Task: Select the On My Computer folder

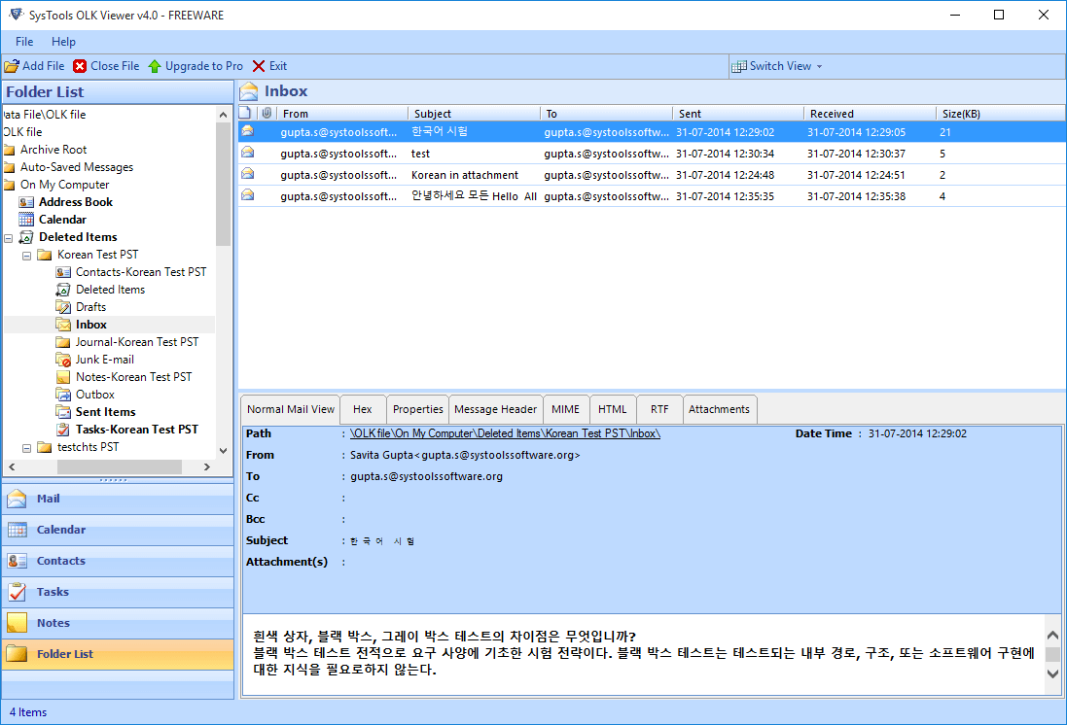Action: point(64,185)
